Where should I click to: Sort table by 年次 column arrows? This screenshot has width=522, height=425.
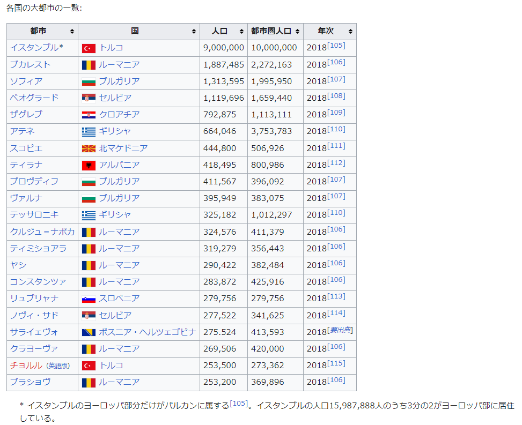(x=350, y=32)
